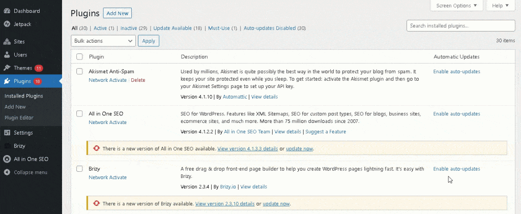
Task: Click the Sites network icon
Action: pyautogui.click(x=7, y=42)
